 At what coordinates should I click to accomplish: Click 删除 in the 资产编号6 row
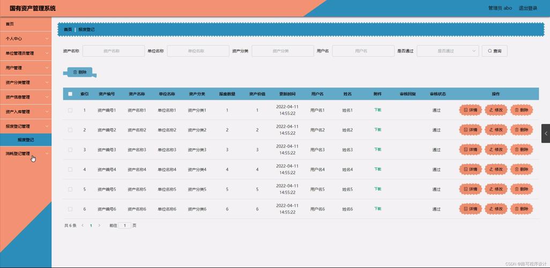coord(522,209)
